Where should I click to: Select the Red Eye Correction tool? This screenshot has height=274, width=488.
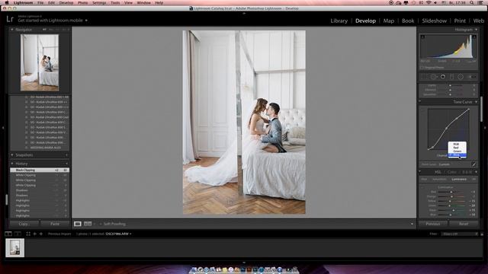pyautogui.click(x=443, y=76)
